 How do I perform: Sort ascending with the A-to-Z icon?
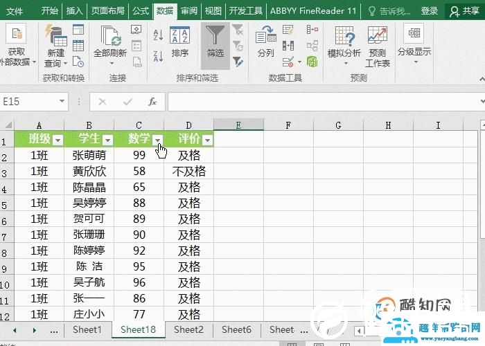point(158,35)
